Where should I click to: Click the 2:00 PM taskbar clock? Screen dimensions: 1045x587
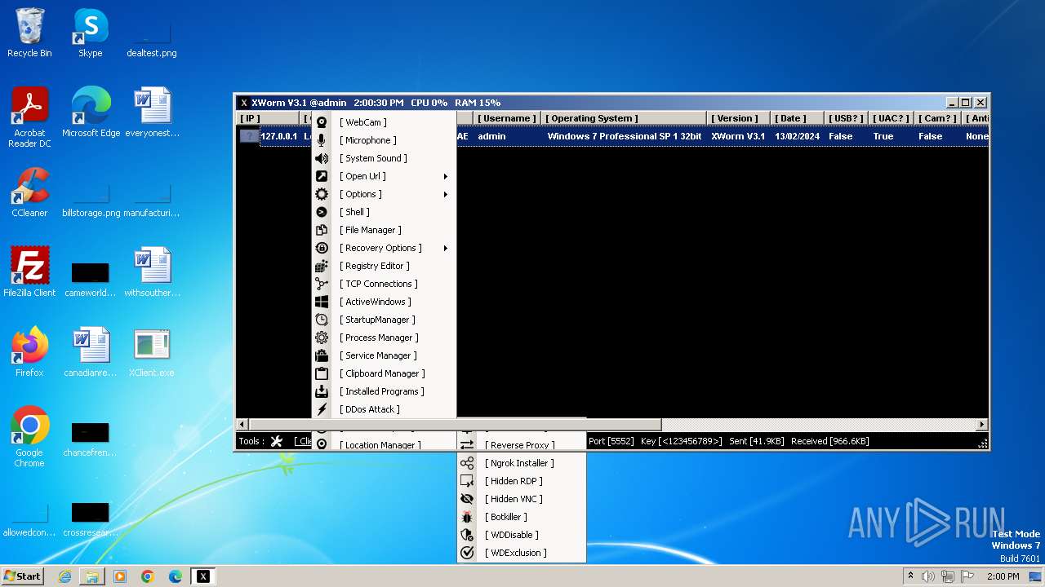click(1003, 576)
